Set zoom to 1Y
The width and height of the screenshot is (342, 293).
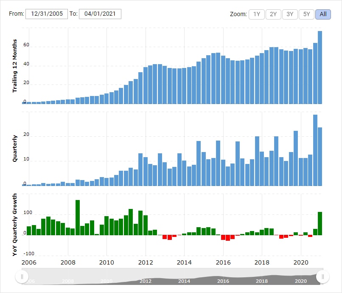pyautogui.click(x=257, y=14)
